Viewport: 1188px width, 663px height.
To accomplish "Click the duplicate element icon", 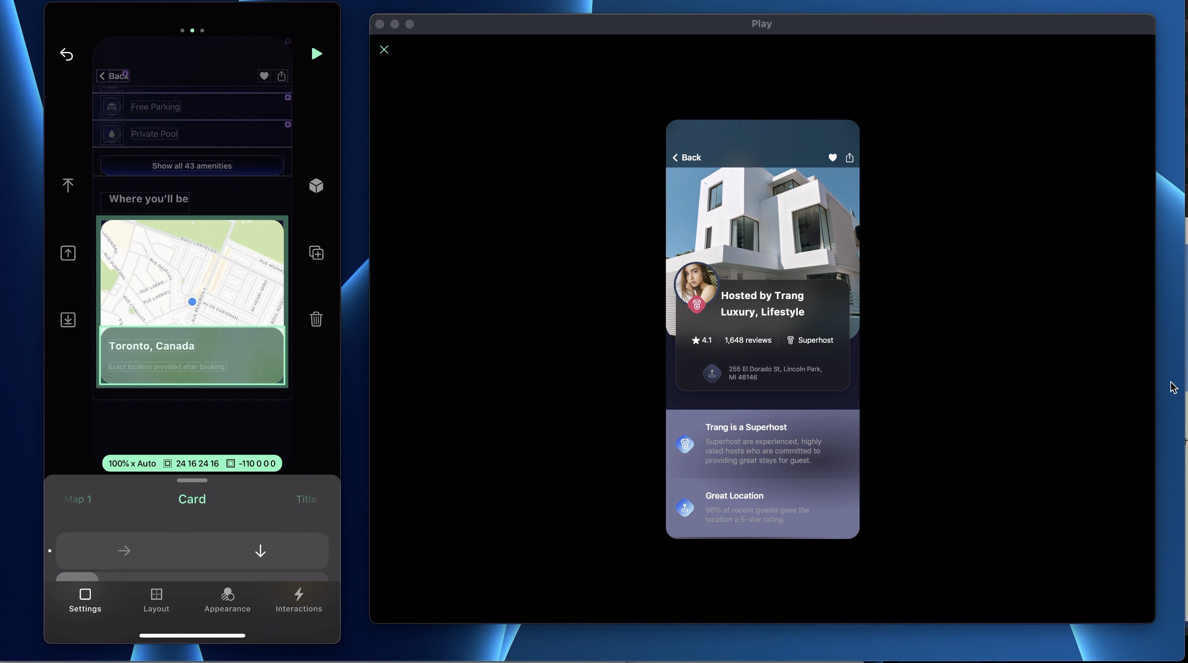I will coord(316,253).
